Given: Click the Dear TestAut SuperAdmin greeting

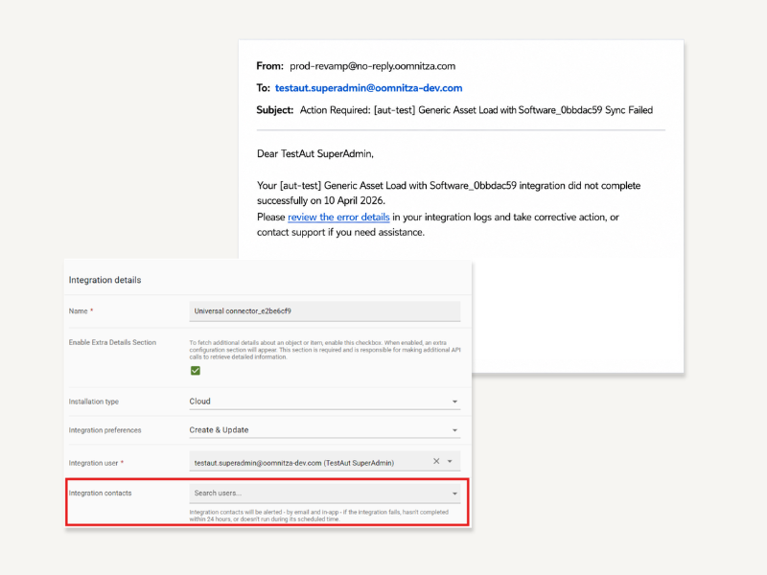Looking at the screenshot, I should click(315, 153).
